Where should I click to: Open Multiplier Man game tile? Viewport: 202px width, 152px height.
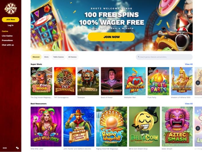pos(135,81)
